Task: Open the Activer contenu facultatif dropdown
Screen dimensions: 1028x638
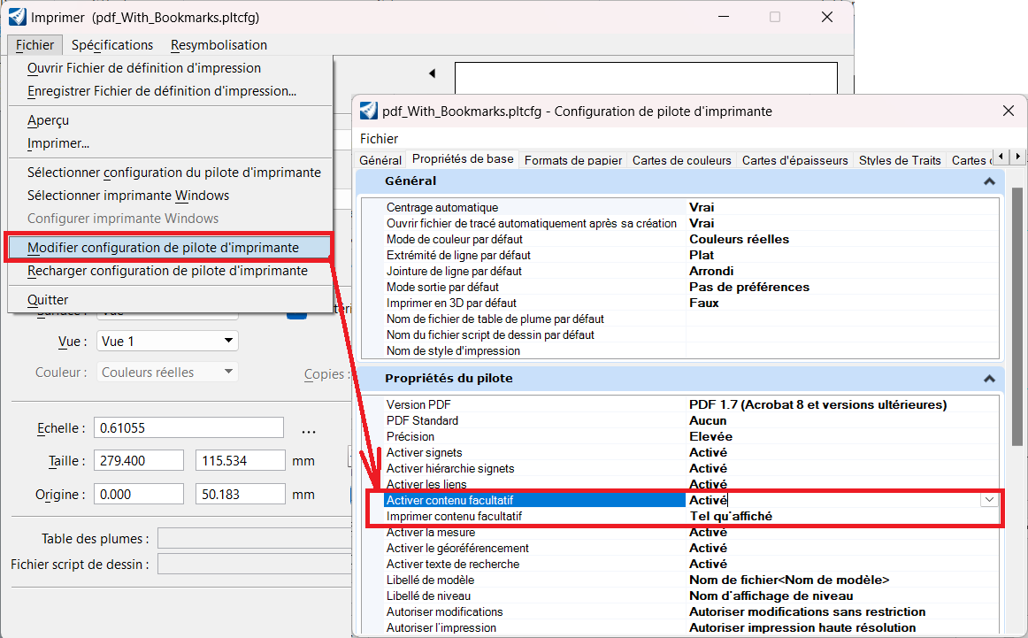Action: tap(989, 500)
